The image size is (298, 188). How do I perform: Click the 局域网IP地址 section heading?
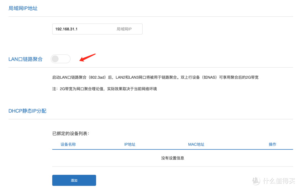point(23,8)
